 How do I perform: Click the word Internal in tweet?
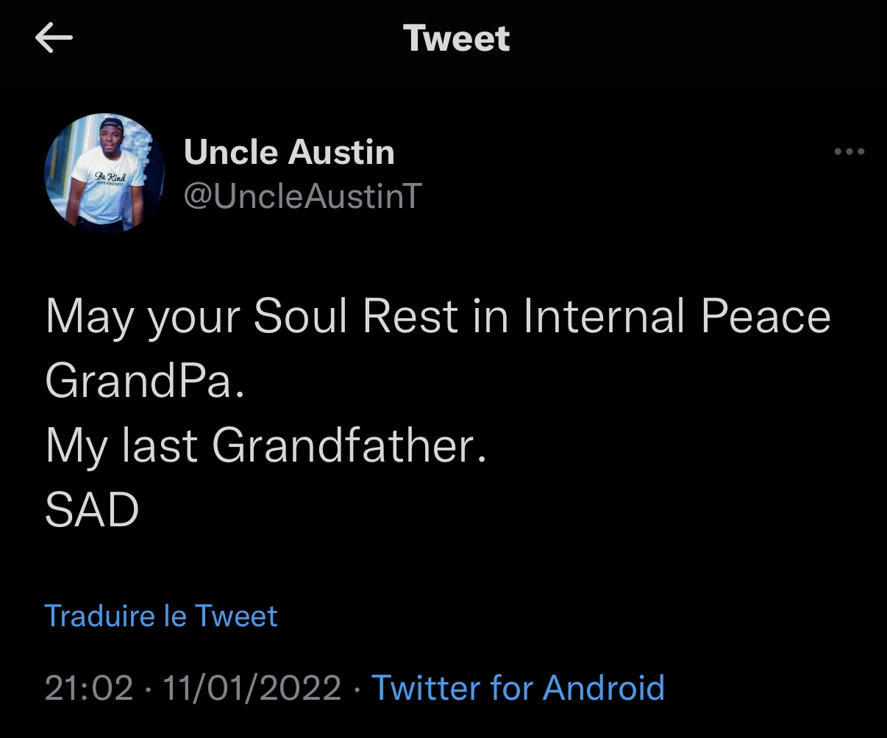point(603,317)
